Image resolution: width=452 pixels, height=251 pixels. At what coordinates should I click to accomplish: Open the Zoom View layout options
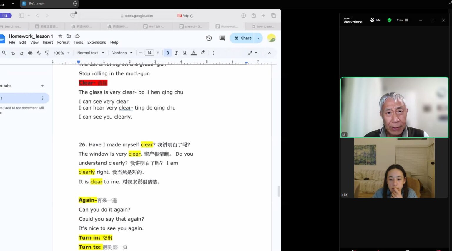402,20
